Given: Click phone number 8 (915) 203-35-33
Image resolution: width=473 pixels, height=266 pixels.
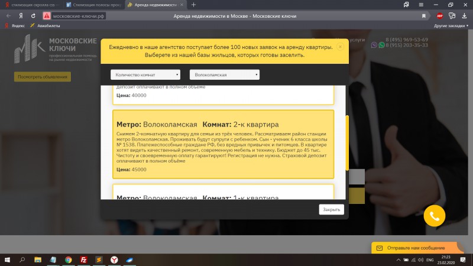Looking at the screenshot, I should click(x=407, y=45).
